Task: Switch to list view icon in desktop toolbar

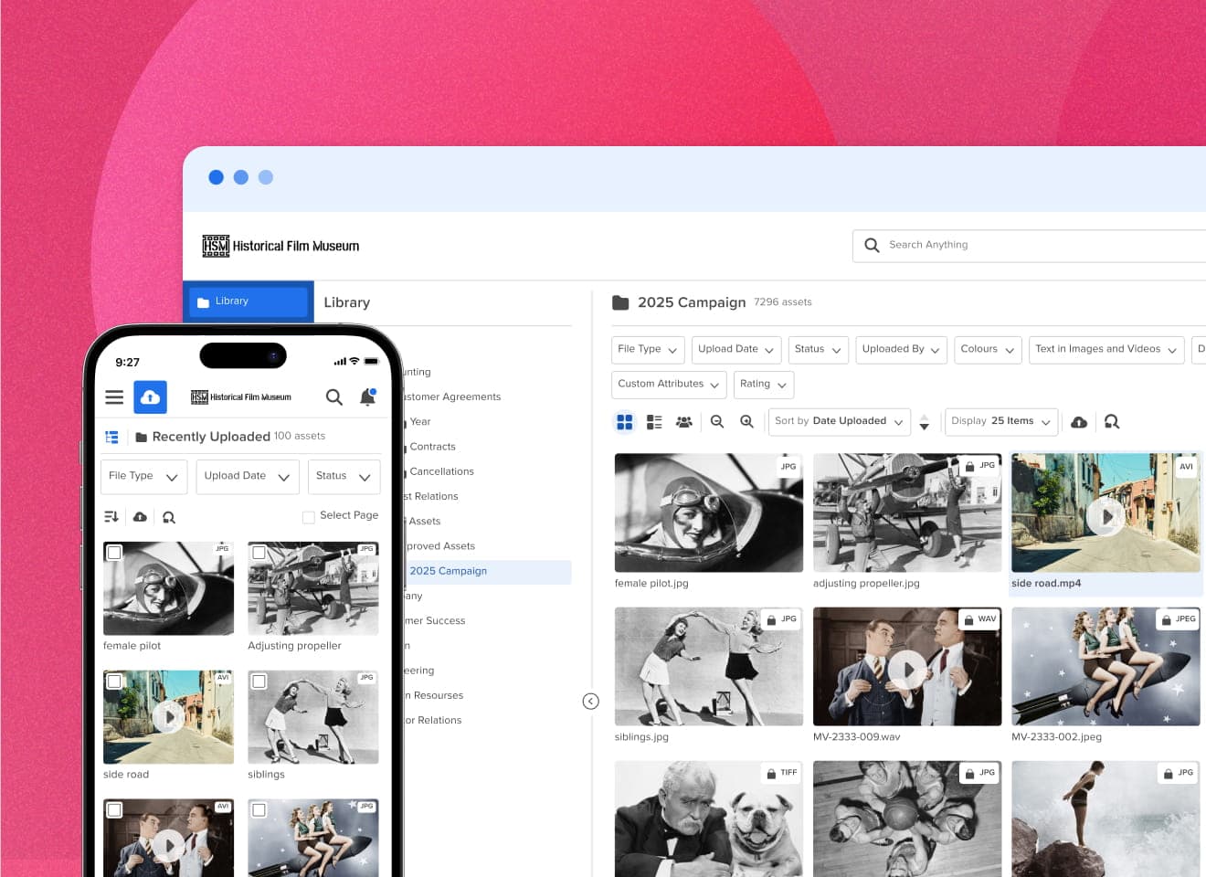Action: click(654, 422)
